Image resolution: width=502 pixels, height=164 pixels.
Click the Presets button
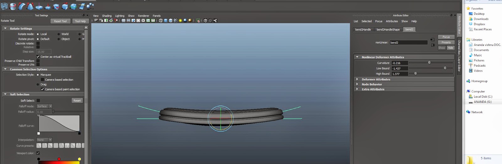point(446,42)
